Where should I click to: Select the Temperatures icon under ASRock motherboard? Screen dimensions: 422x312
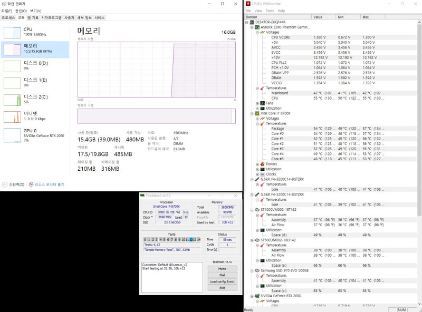(x=262, y=87)
